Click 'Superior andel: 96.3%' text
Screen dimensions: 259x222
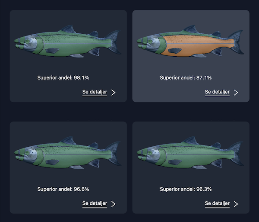(186, 189)
